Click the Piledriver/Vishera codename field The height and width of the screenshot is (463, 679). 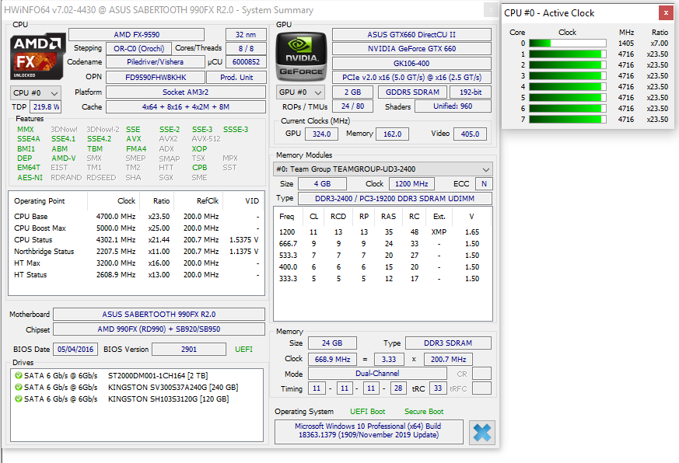(155, 62)
